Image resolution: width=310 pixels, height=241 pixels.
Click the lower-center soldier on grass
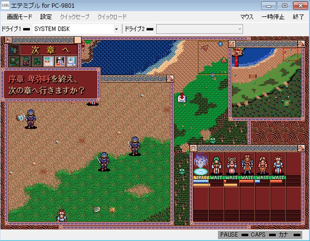coord(104,161)
